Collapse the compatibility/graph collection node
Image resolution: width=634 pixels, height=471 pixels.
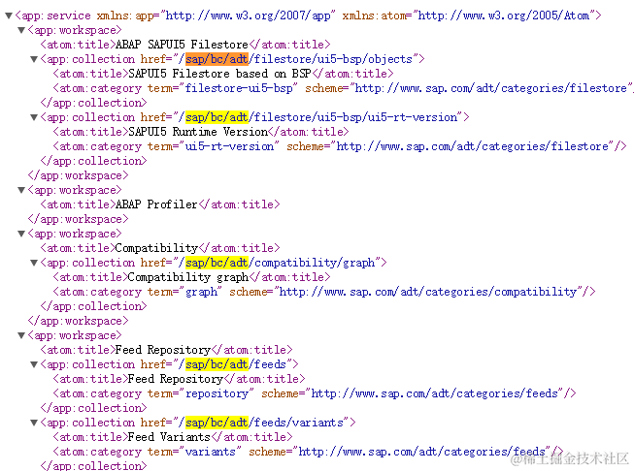(x=34, y=263)
